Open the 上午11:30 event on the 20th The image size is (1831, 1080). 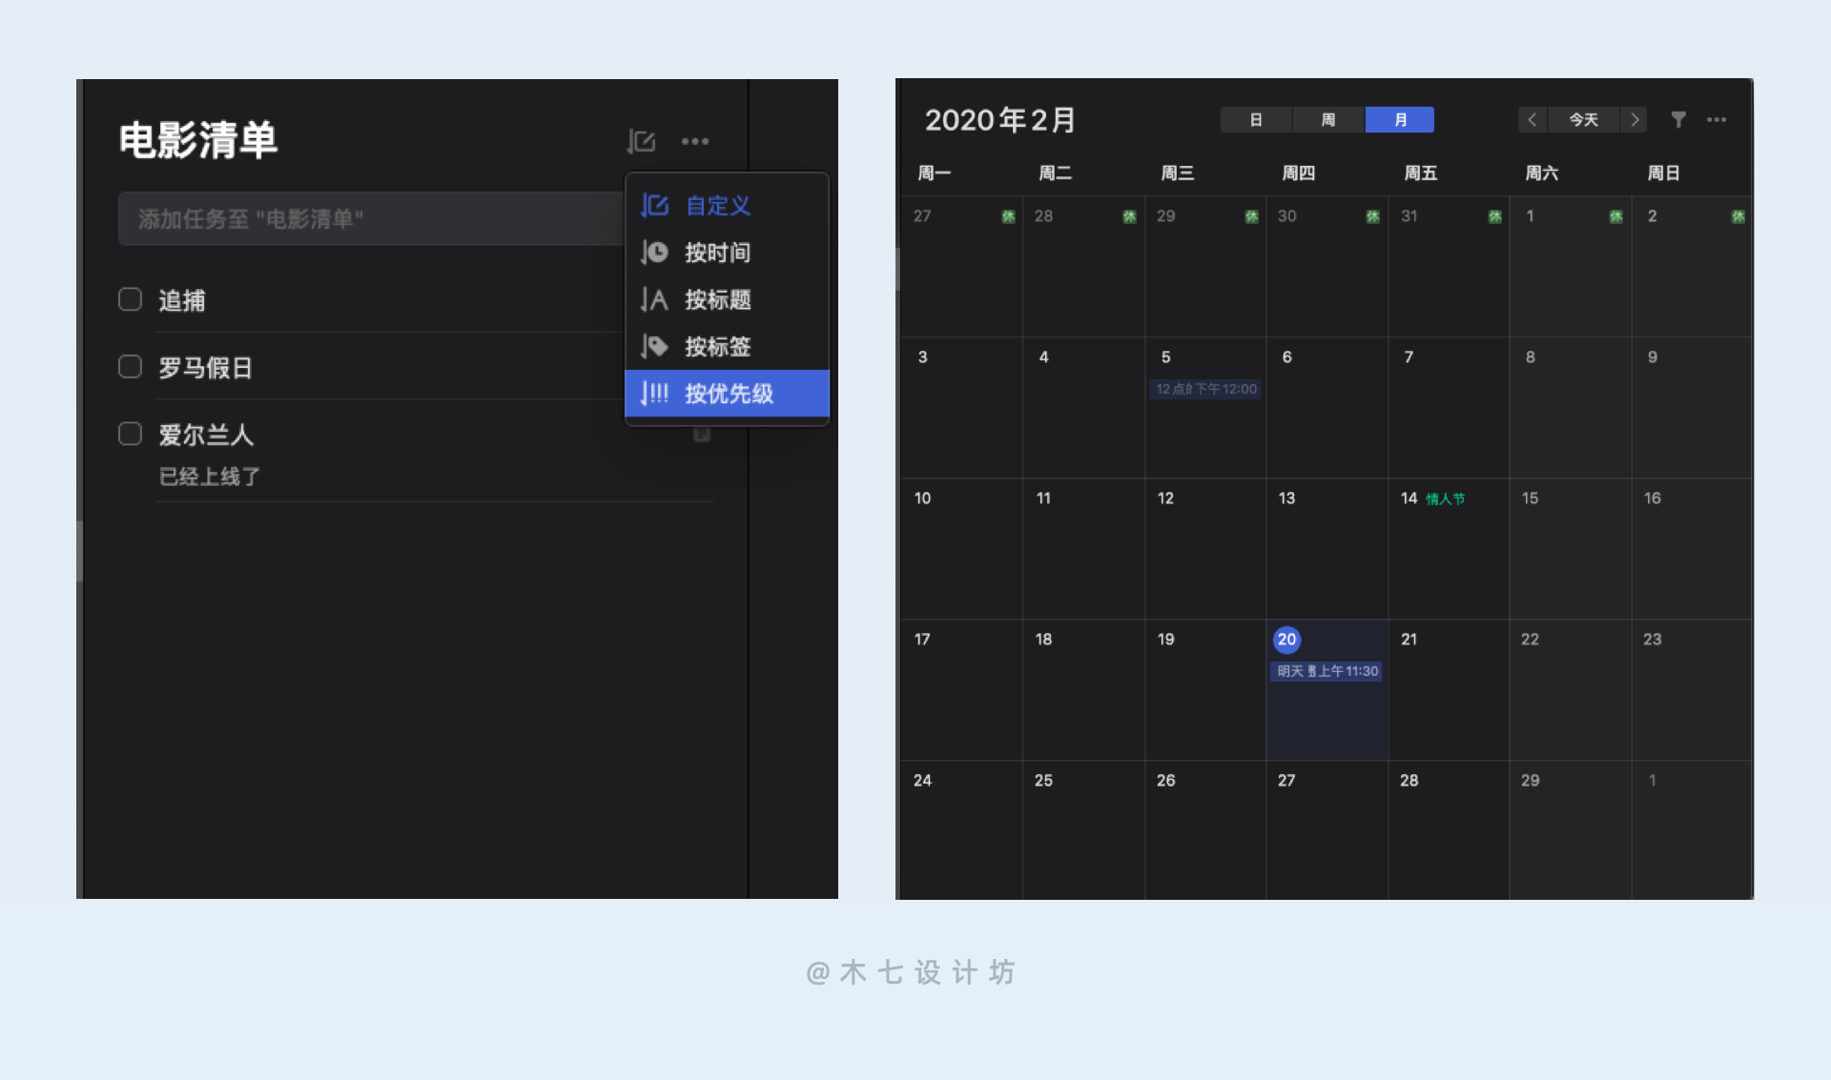tap(1327, 671)
